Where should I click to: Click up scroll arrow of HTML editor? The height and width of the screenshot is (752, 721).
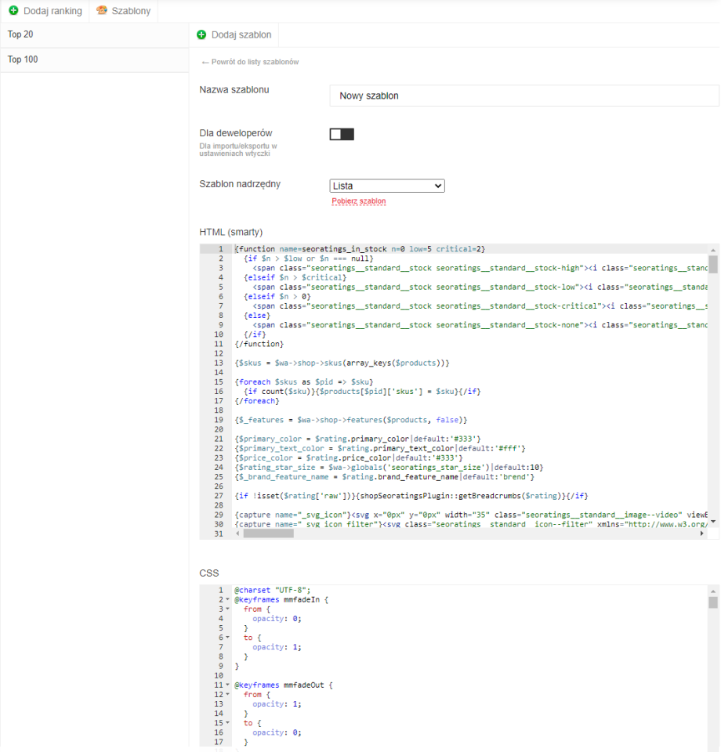click(713, 249)
